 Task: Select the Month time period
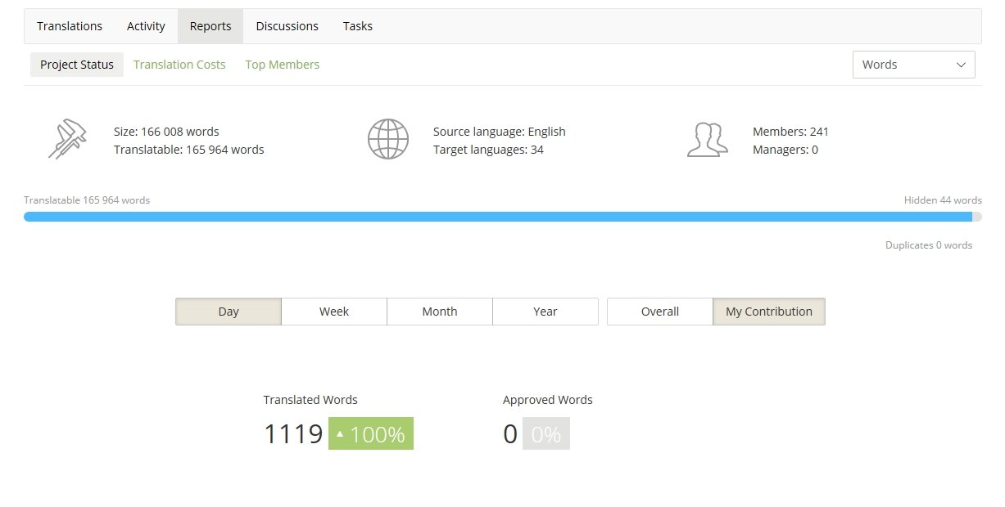pyautogui.click(x=440, y=312)
